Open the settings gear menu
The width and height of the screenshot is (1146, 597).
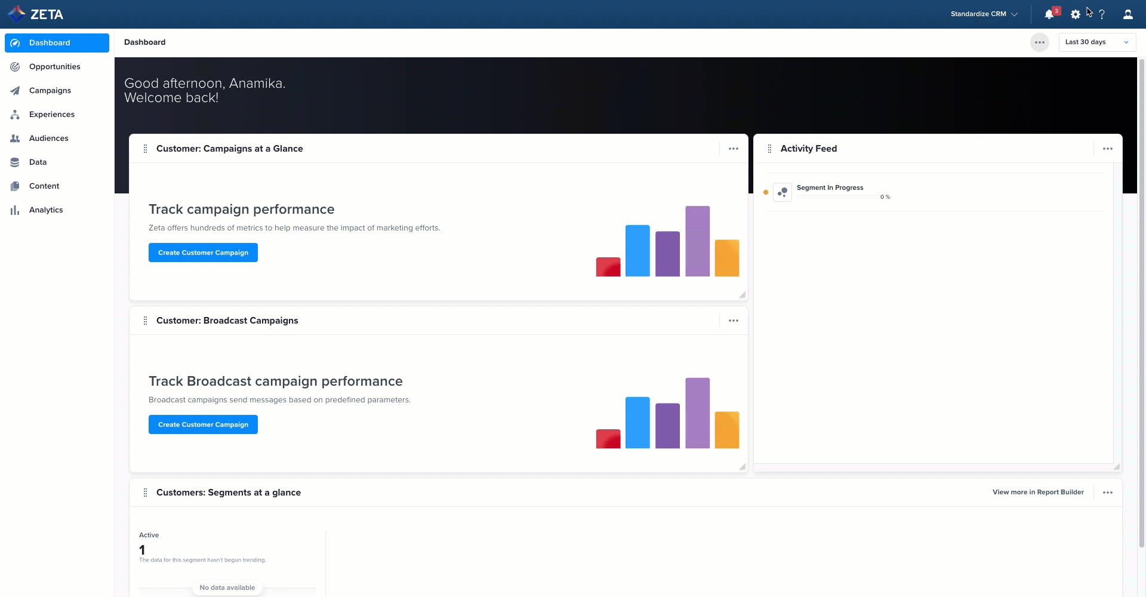click(x=1075, y=14)
